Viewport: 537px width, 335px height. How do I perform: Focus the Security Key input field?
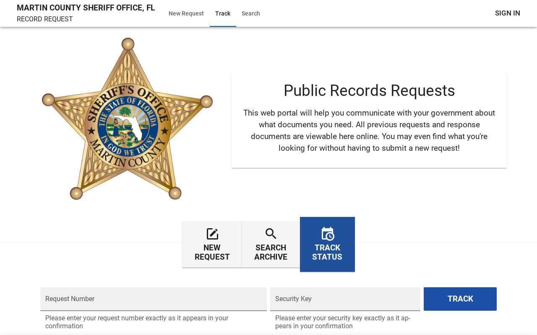click(345, 299)
